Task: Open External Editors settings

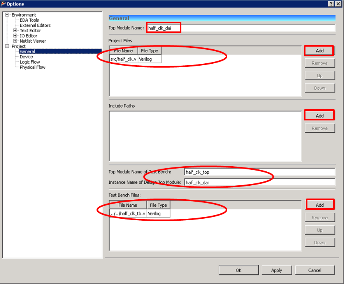Action: pyautogui.click(x=35, y=25)
